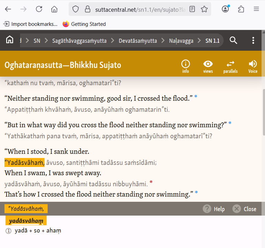This screenshot has height=248, width=265.
Task: Select the SN breadcrumb item
Action: (x=37, y=41)
